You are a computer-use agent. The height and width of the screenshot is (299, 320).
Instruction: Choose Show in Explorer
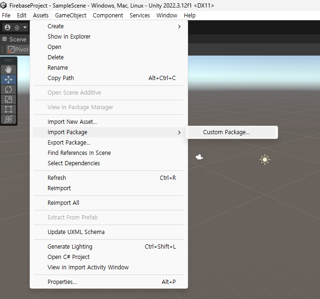(x=109, y=37)
